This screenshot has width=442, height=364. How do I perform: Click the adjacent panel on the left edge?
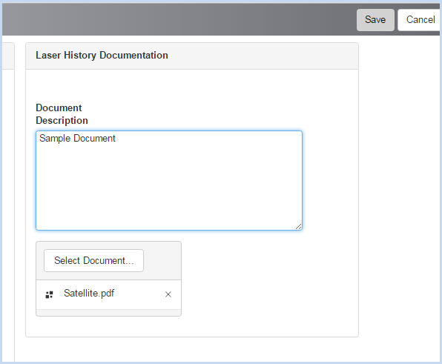[8, 197]
